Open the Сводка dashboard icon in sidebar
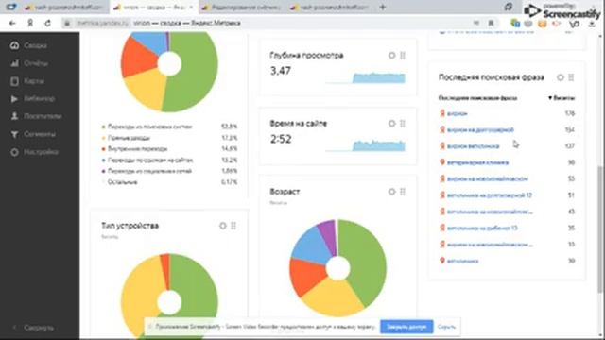Image resolution: width=605 pixels, height=340 pixels. pyautogui.click(x=15, y=45)
